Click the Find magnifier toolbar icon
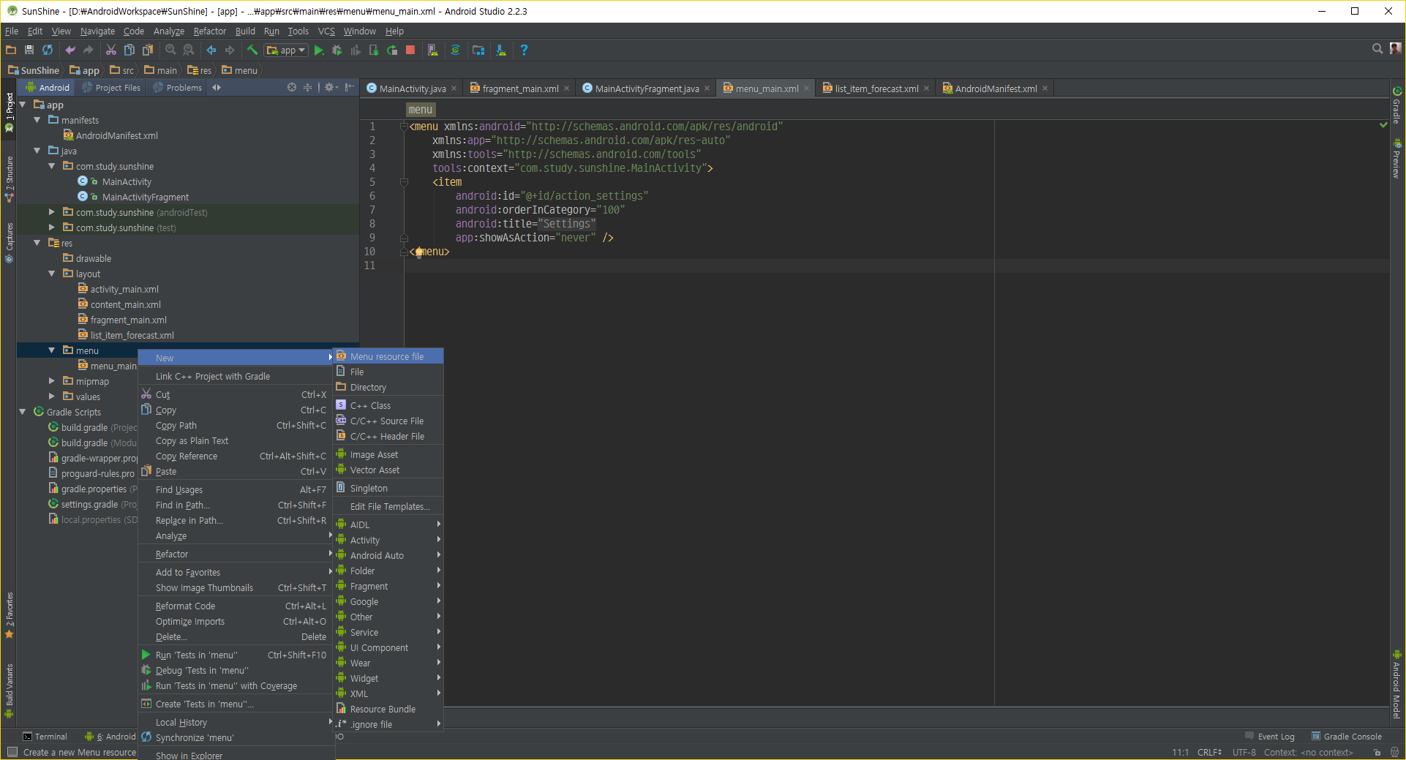Viewport: 1406px width, 760px height. tap(170, 50)
